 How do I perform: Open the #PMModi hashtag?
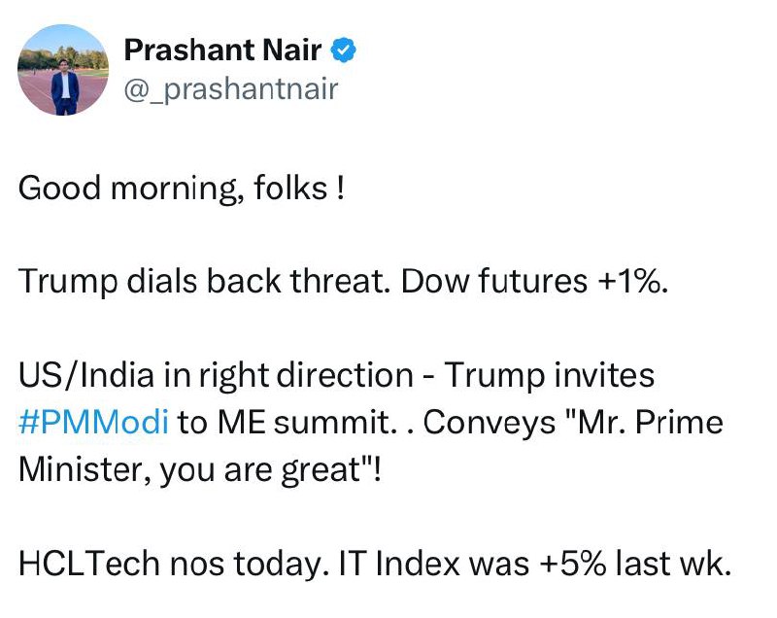[93, 423]
